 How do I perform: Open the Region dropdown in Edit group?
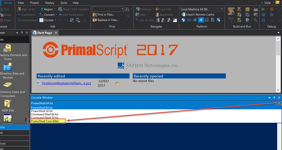[47, 9]
